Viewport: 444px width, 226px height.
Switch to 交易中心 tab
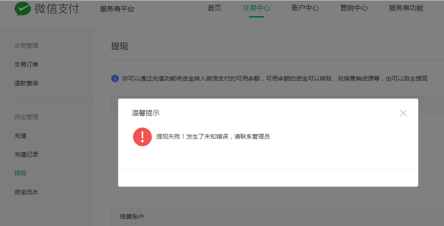[x=256, y=8]
